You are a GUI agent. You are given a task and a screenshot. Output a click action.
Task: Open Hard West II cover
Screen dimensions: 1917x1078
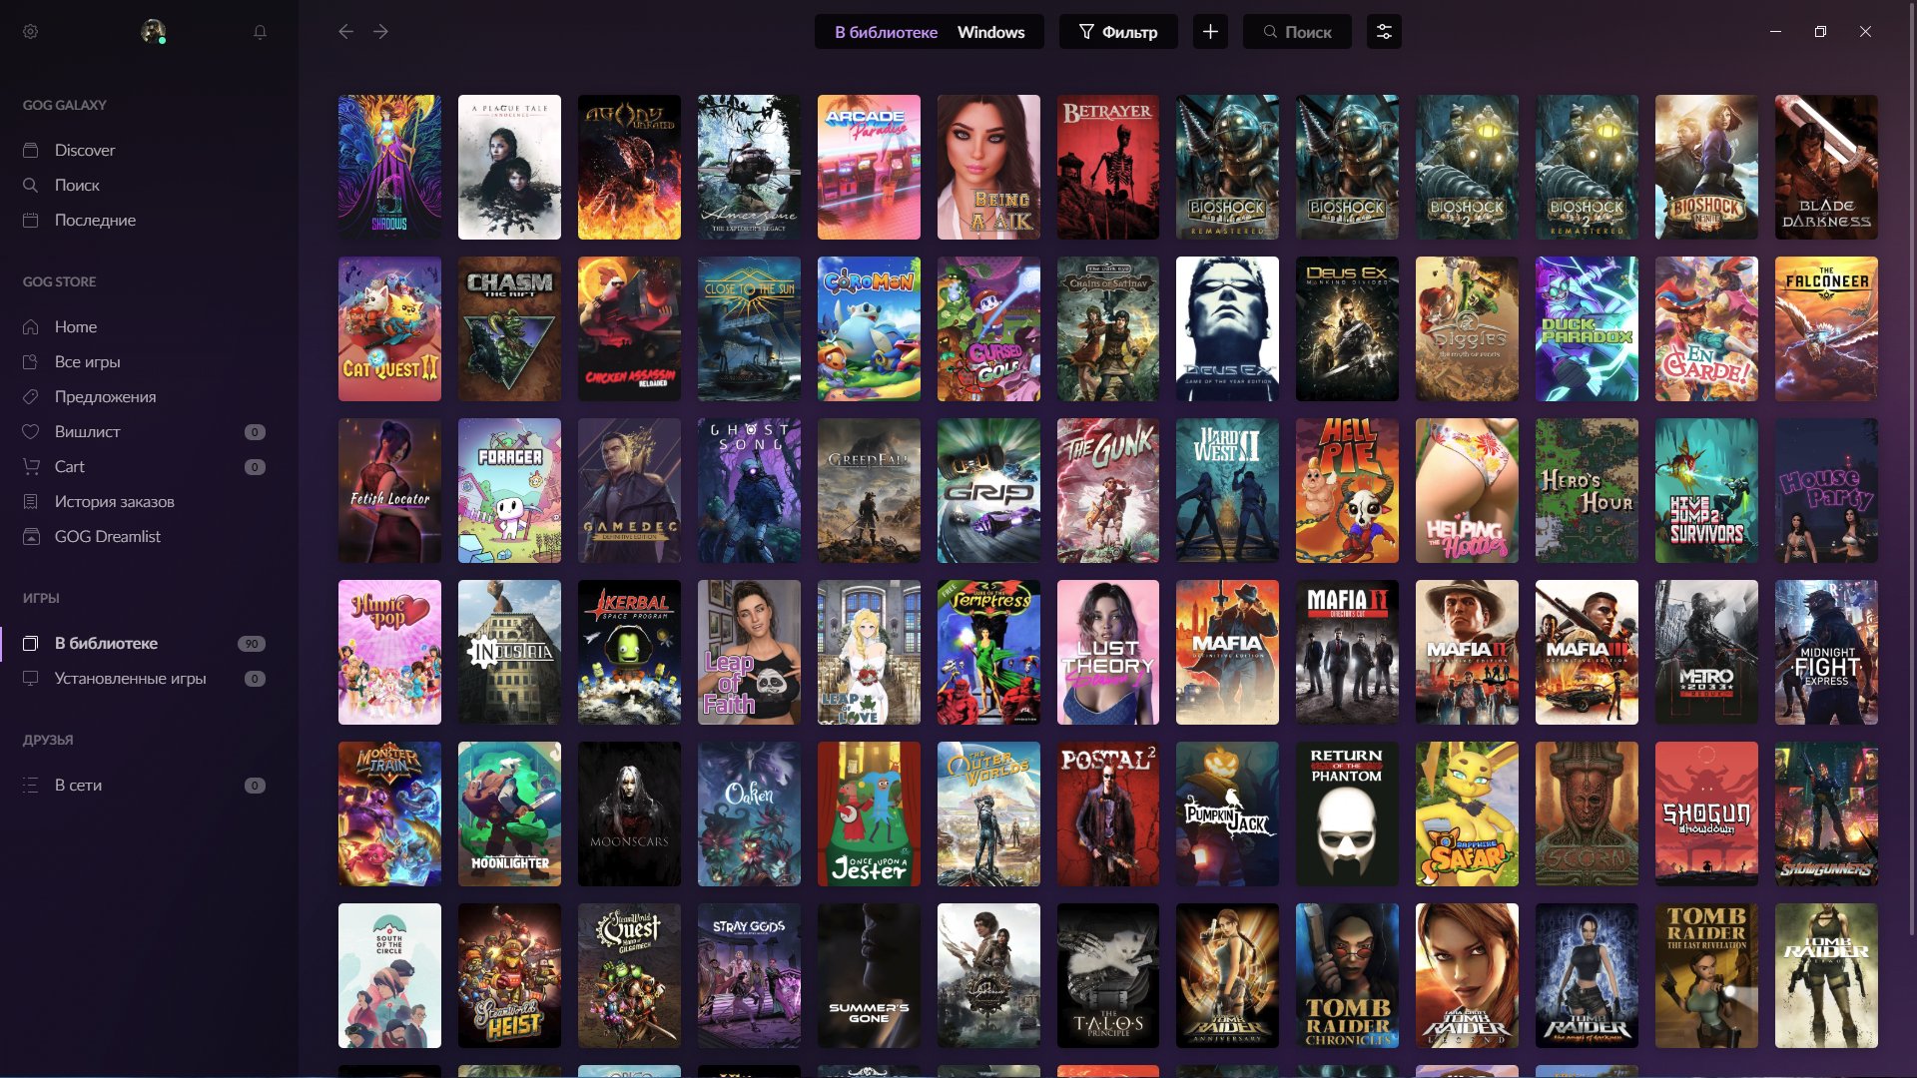point(1227,490)
